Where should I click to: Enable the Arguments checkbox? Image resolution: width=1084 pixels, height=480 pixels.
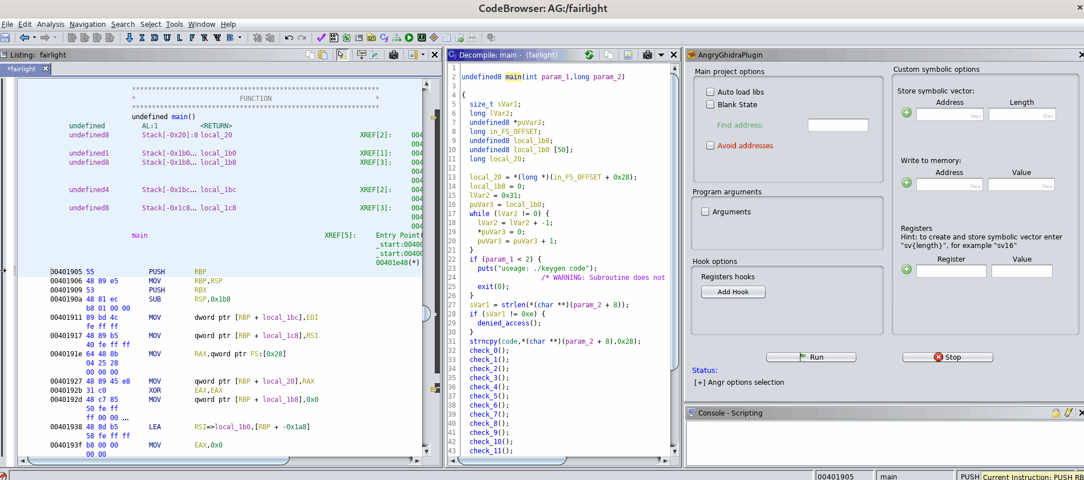[x=705, y=211]
